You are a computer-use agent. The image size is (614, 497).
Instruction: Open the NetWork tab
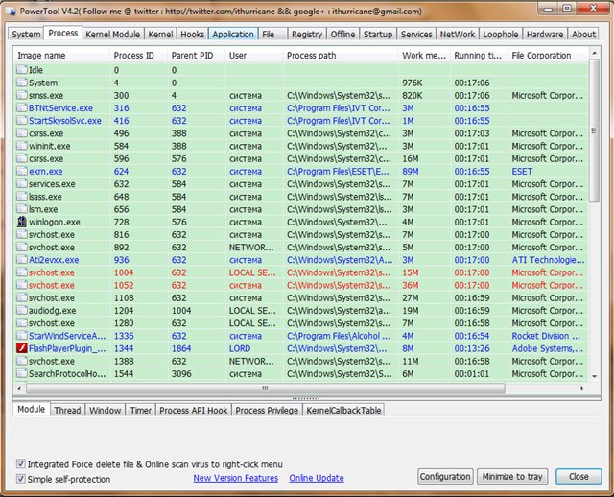pyautogui.click(x=458, y=35)
